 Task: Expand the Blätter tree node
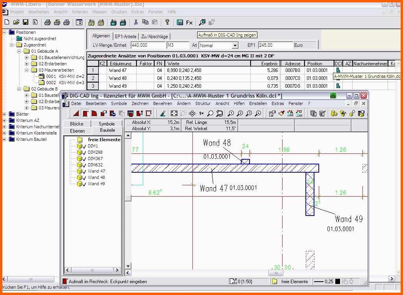tap(4, 114)
